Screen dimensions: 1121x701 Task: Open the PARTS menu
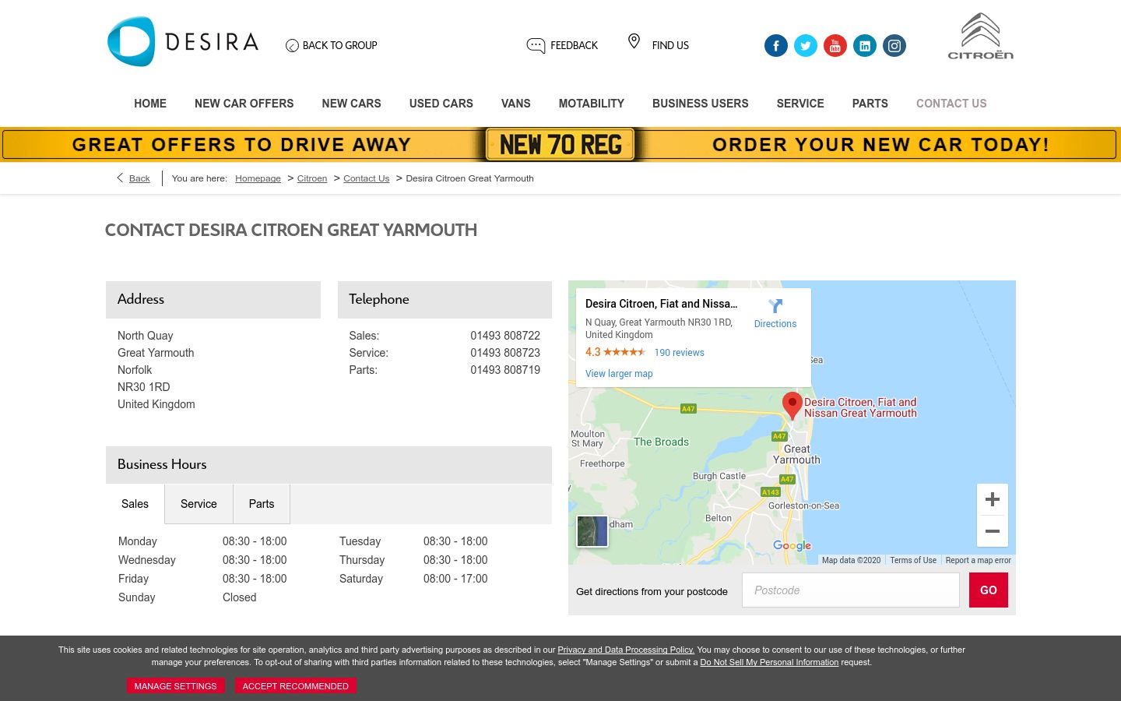pyautogui.click(x=870, y=104)
